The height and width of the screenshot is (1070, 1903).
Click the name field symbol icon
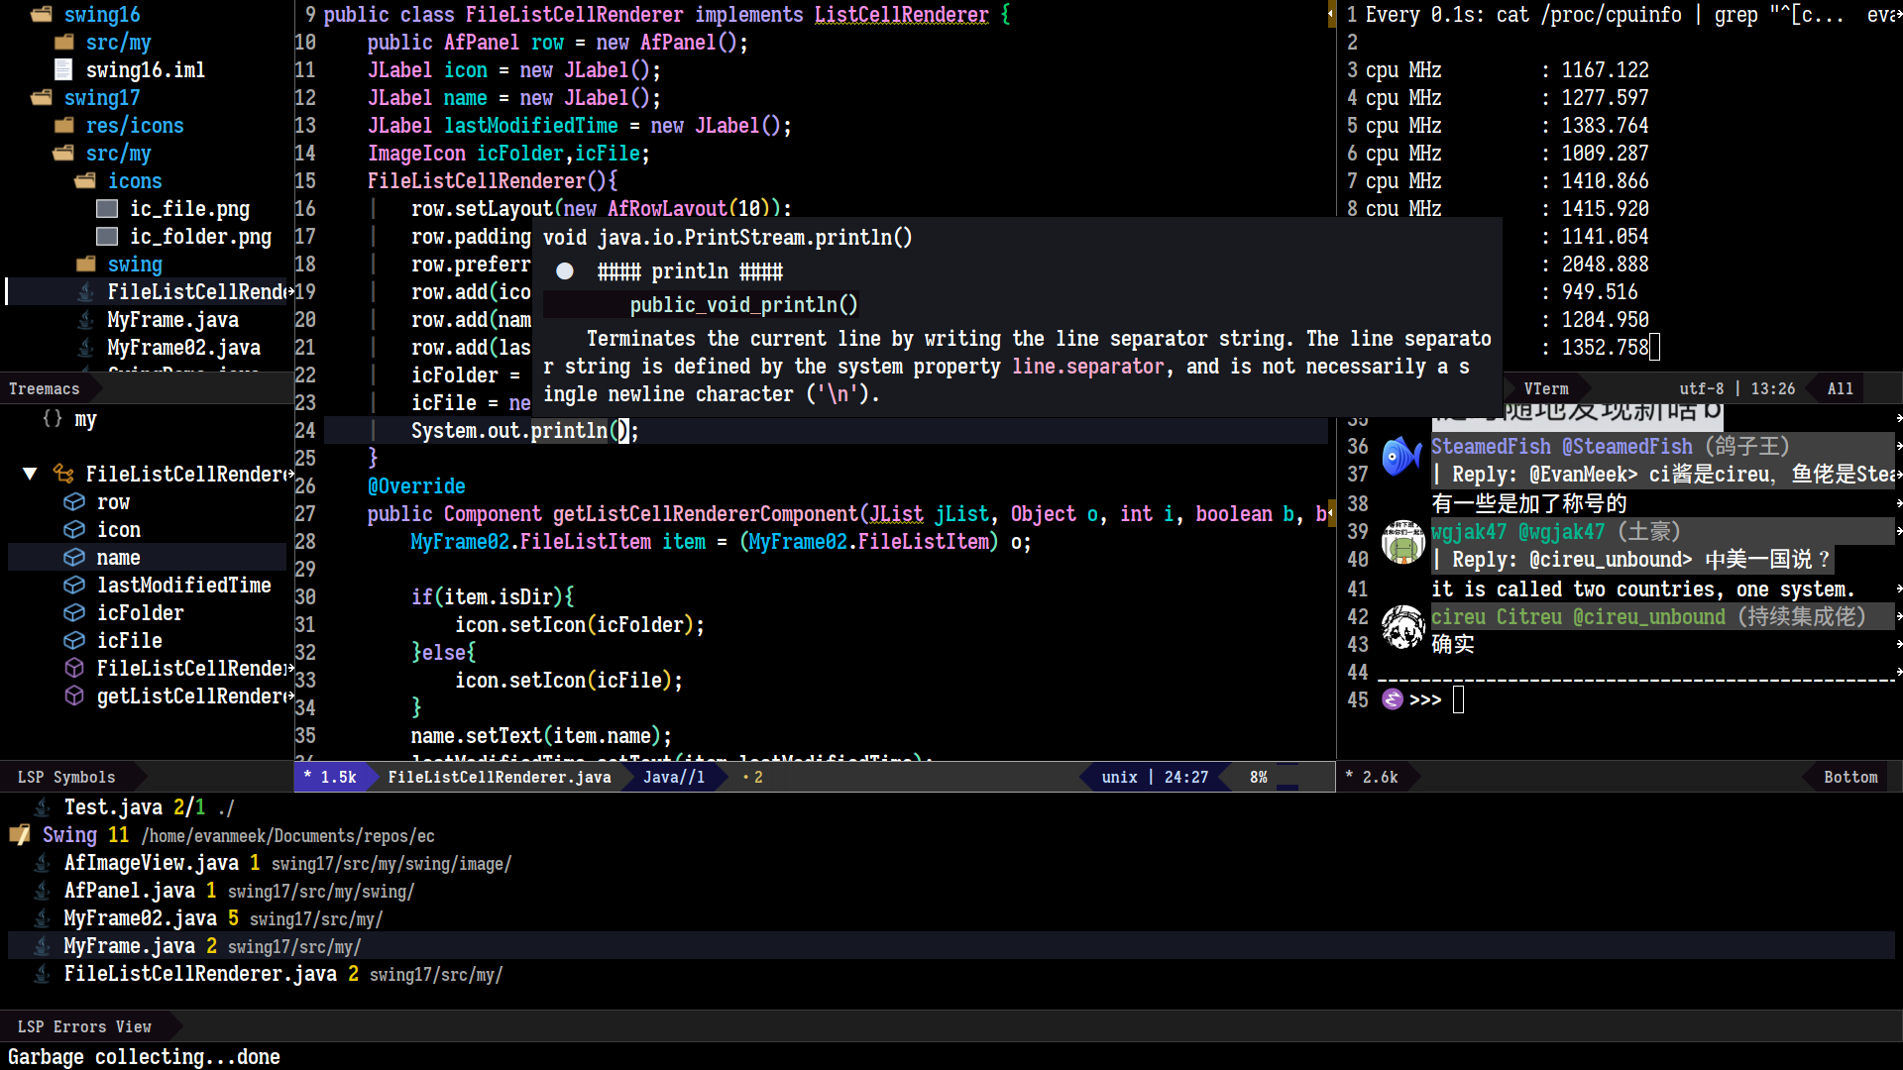74,558
